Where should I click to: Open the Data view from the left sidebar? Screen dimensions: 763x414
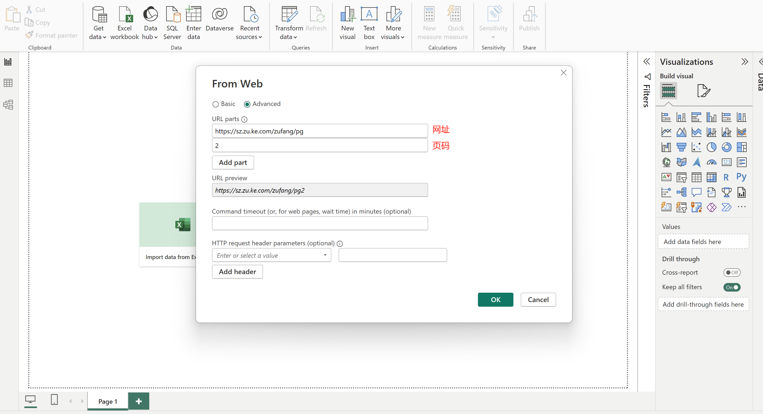tap(8, 83)
